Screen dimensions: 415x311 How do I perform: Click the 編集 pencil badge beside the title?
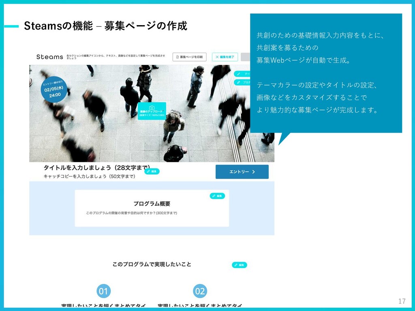(x=152, y=171)
